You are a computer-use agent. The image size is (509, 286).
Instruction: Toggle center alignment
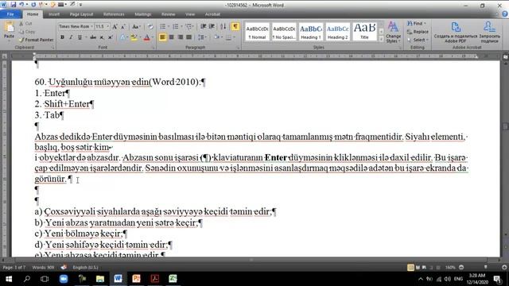click(172, 37)
